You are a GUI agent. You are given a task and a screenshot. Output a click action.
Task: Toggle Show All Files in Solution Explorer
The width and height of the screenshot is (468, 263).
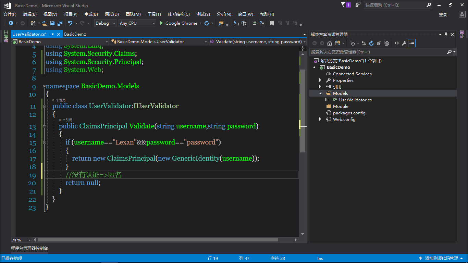tap(386, 43)
